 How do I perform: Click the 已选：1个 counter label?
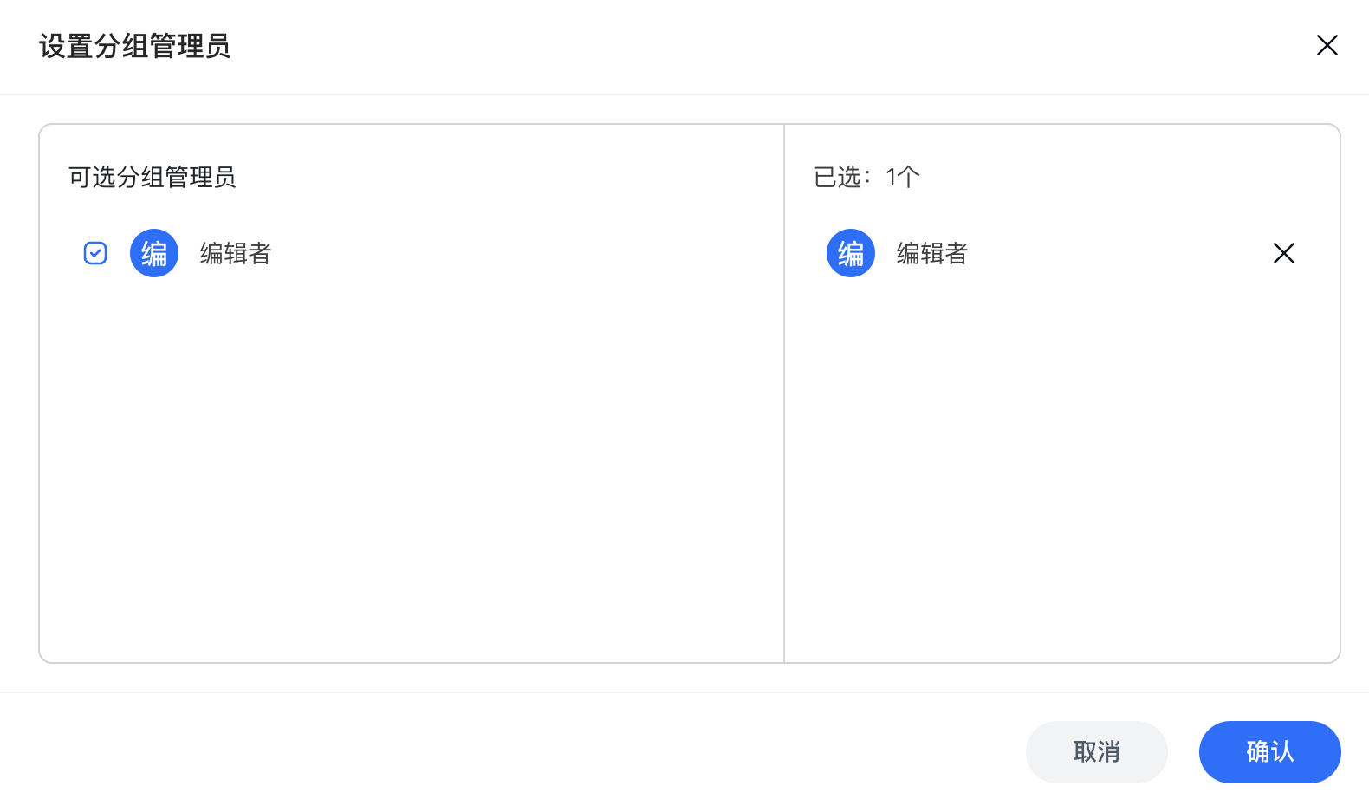coord(866,177)
